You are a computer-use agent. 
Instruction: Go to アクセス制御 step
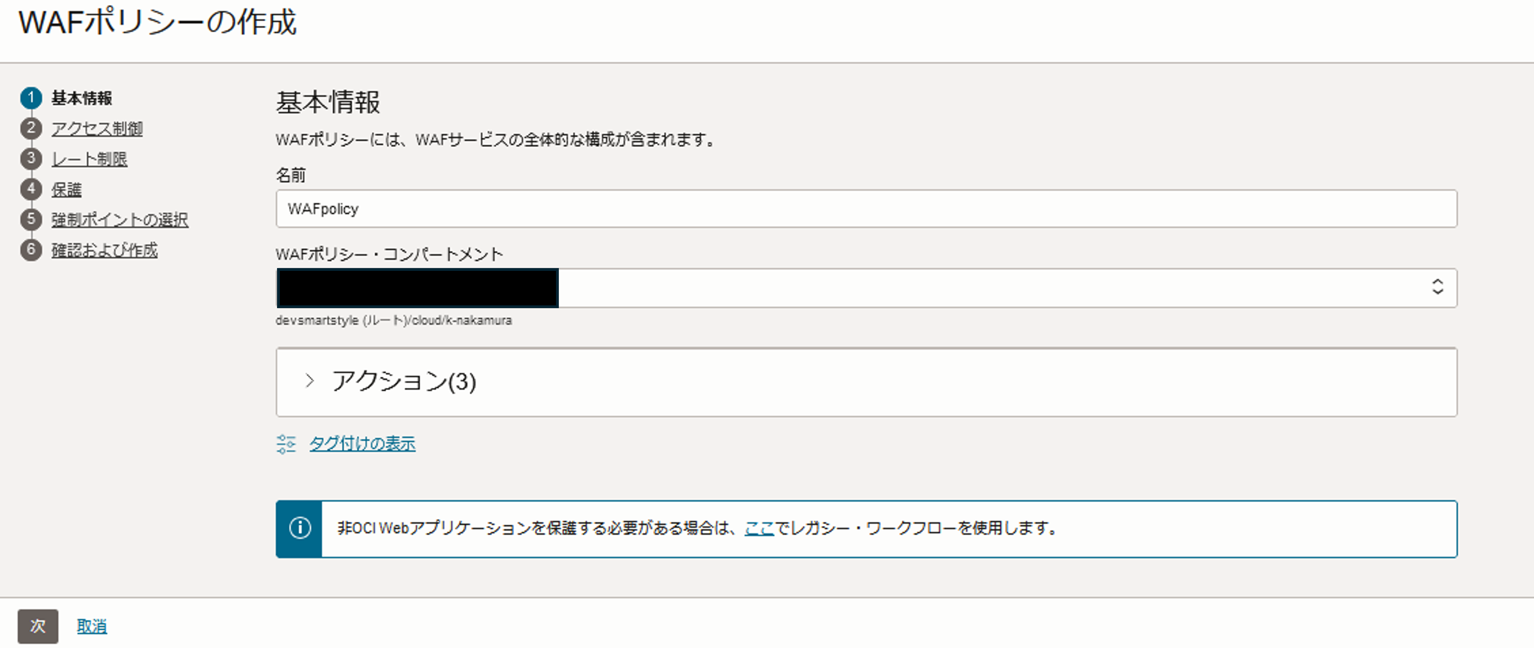click(x=97, y=128)
